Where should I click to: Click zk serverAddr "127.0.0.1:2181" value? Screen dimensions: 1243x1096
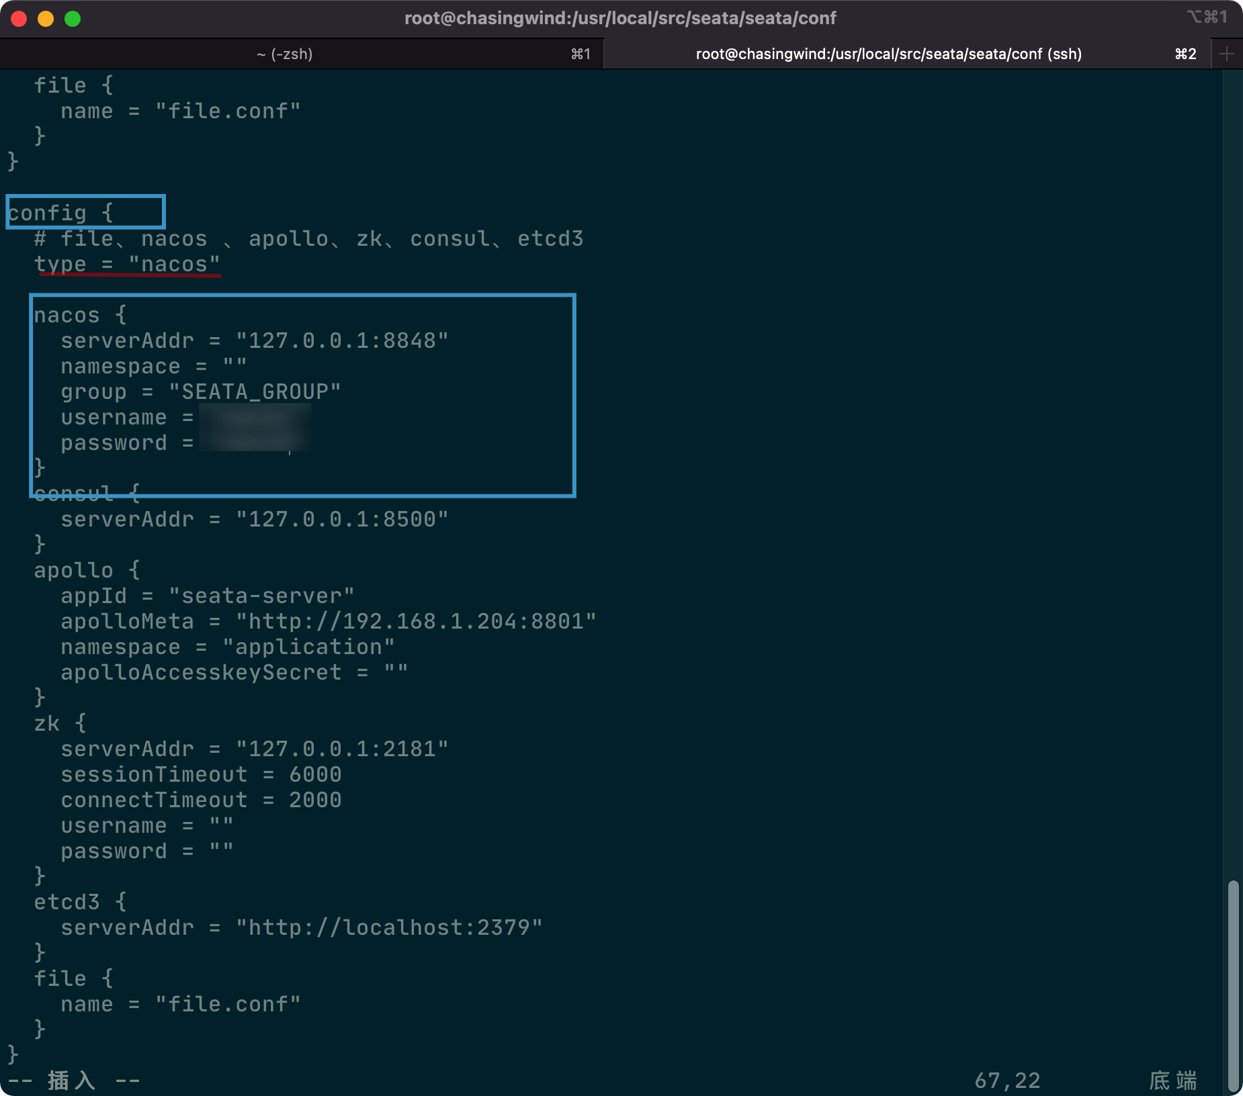342,749
